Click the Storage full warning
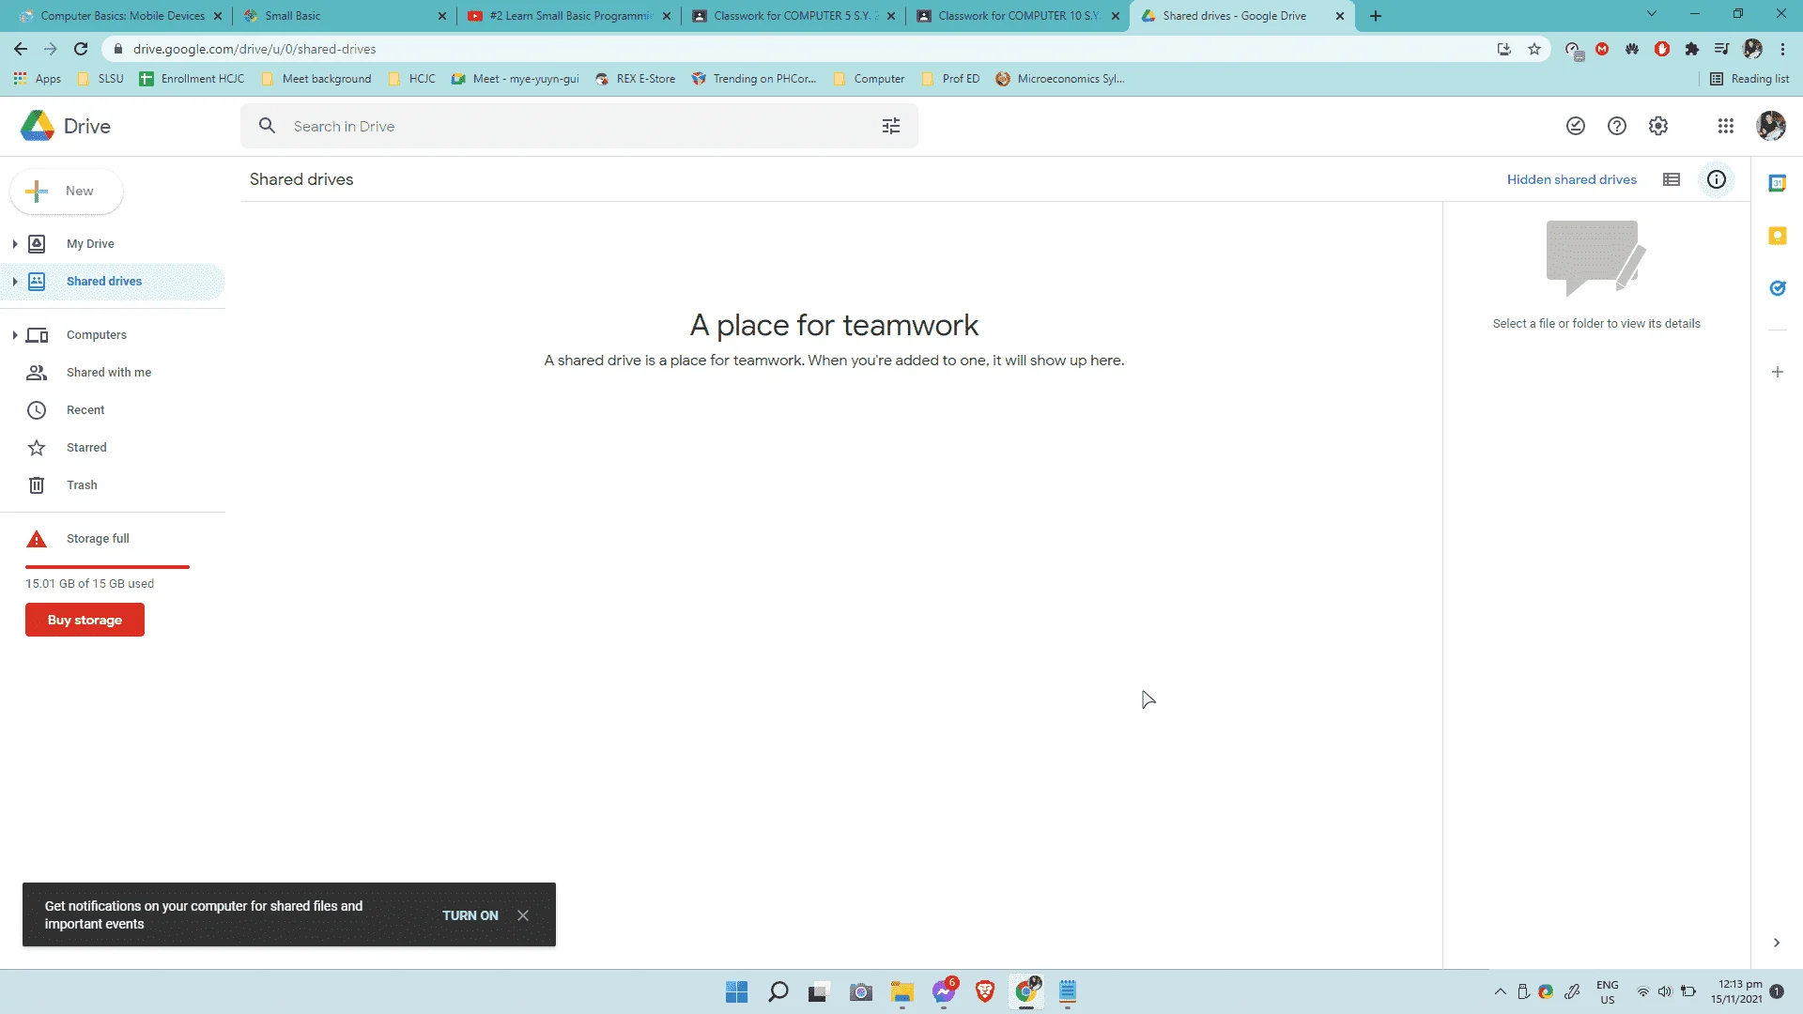Screen dimensions: 1803x1014 98,539
